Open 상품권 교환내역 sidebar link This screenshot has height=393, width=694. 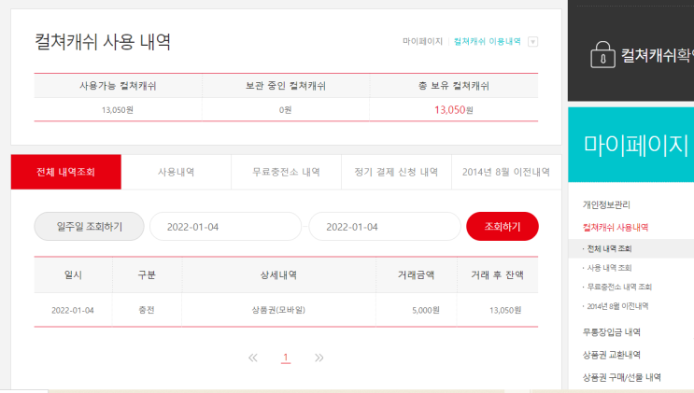[x=611, y=355]
